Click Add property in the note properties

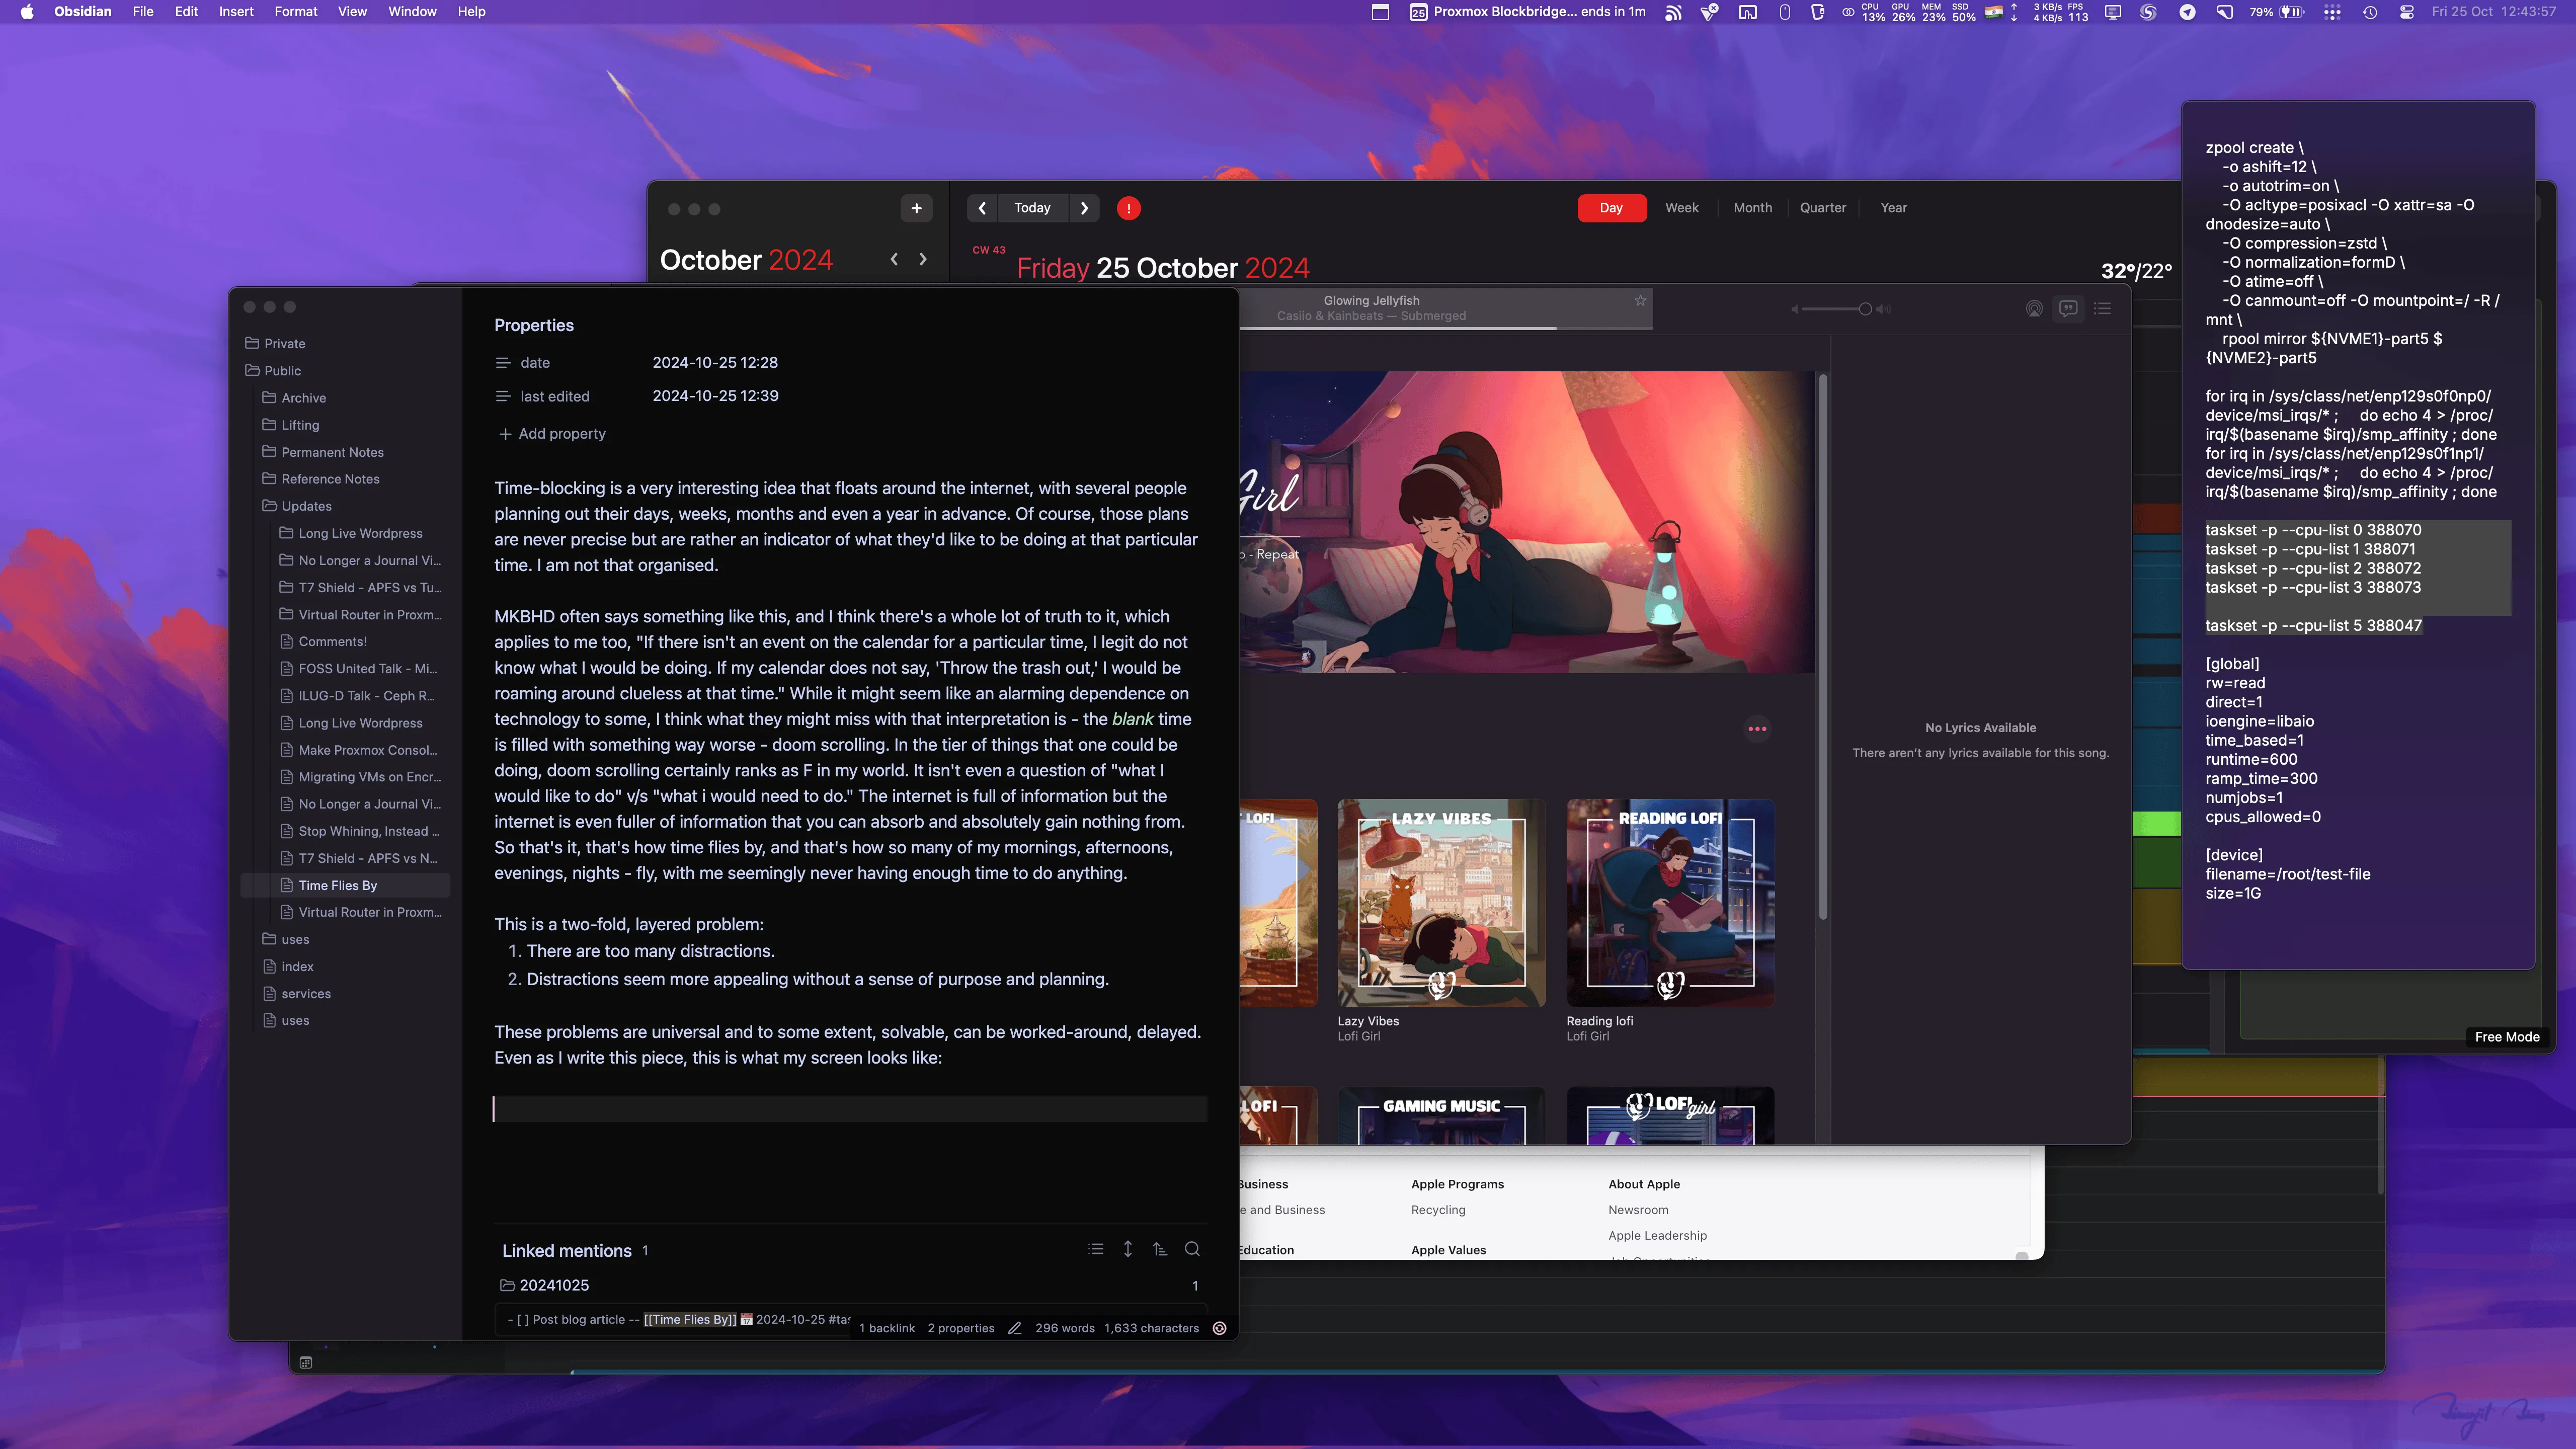click(x=551, y=434)
